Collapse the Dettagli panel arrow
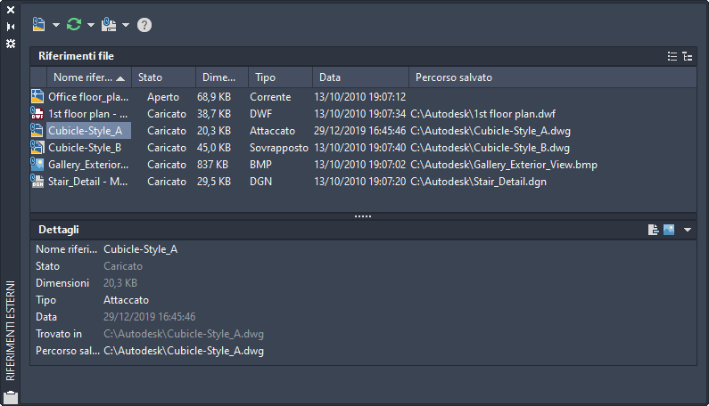 pyautogui.click(x=688, y=230)
